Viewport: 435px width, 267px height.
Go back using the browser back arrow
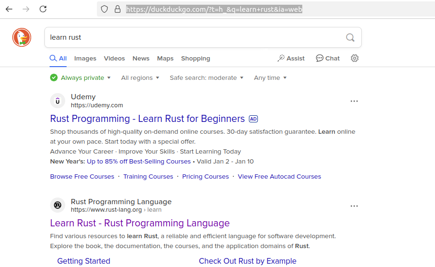tap(9, 9)
